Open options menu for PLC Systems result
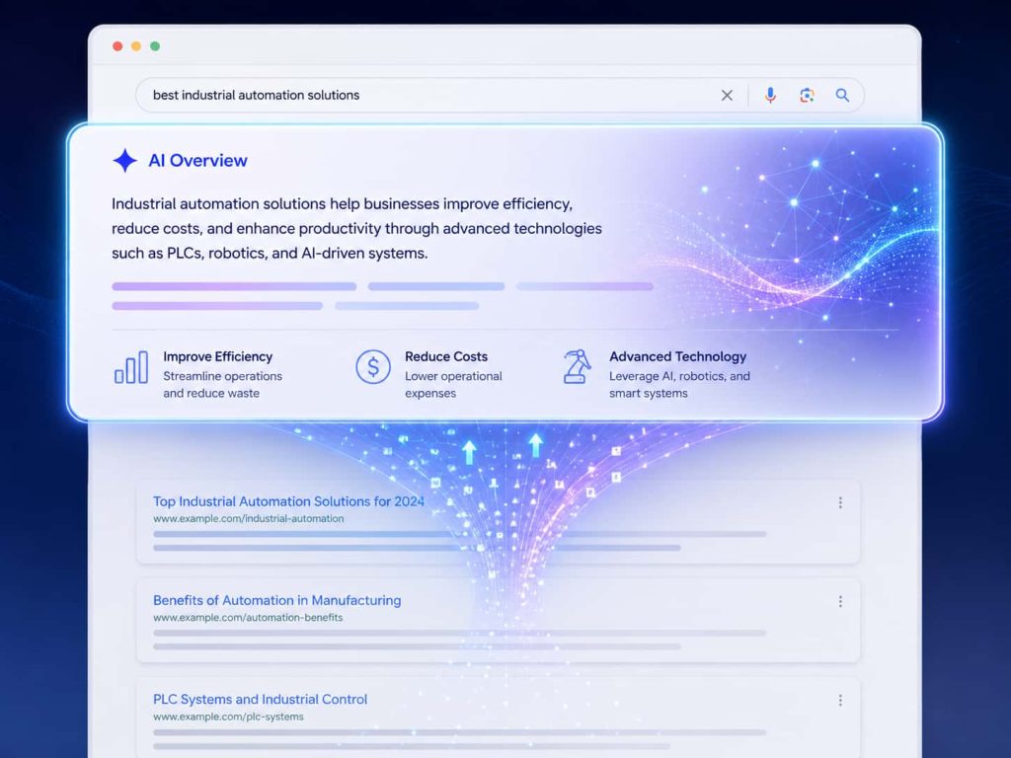This screenshot has width=1011, height=758. 840,701
